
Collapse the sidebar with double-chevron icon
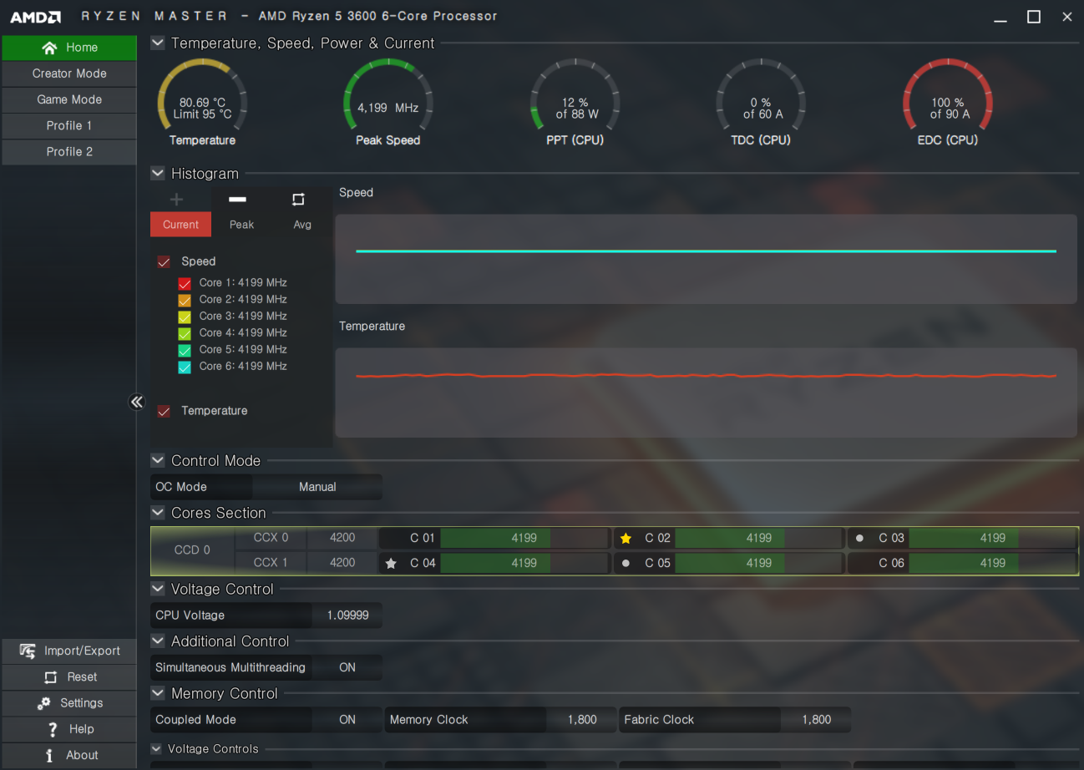tap(137, 402)
